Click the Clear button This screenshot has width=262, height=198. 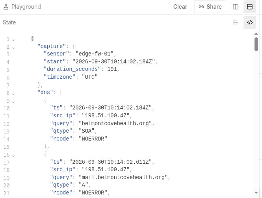pyautogui.click(x=180, y=7)
